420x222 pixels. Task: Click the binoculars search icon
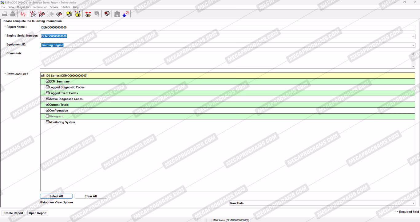[x=117, y=14]
